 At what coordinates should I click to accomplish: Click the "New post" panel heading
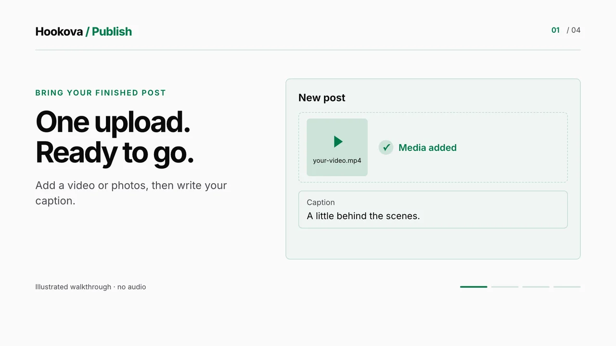[322, 98]
